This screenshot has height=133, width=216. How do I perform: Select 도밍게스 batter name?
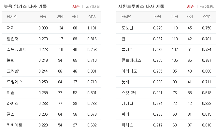[x=15, y=82]
